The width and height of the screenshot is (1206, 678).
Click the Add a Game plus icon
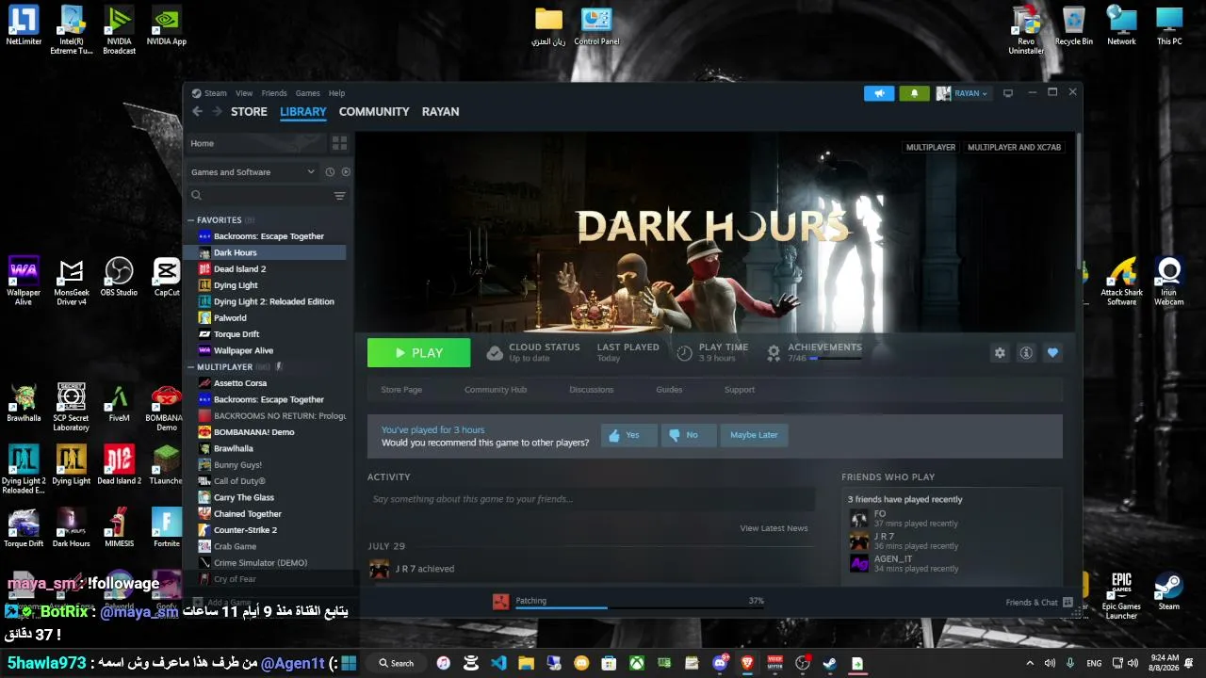pos(198,602)
